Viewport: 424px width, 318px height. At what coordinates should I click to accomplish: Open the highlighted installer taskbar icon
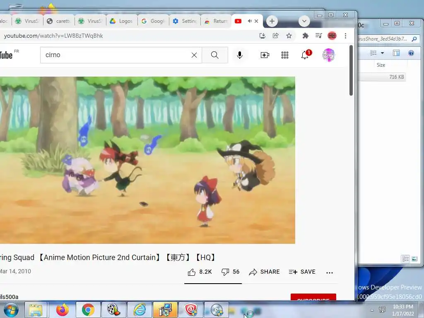(165, 310)
